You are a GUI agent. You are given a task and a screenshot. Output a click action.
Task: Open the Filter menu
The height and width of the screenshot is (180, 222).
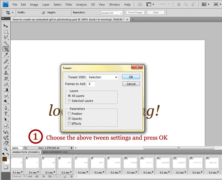pos(69,4)
